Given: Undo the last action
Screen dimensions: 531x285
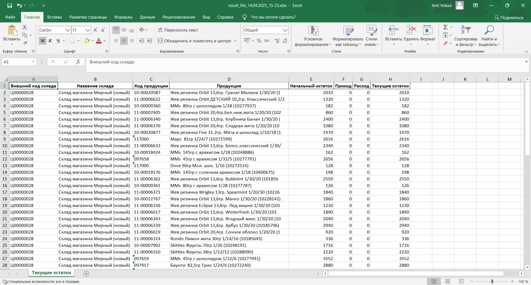Looking at the screenshot, I should tap(20, 6).
